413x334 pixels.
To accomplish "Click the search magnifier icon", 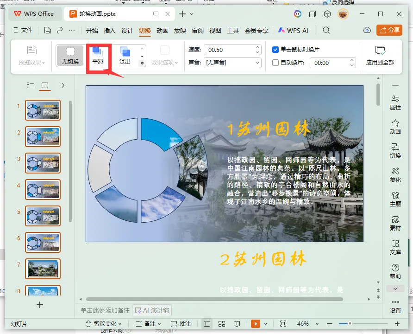I will point(326,30).
